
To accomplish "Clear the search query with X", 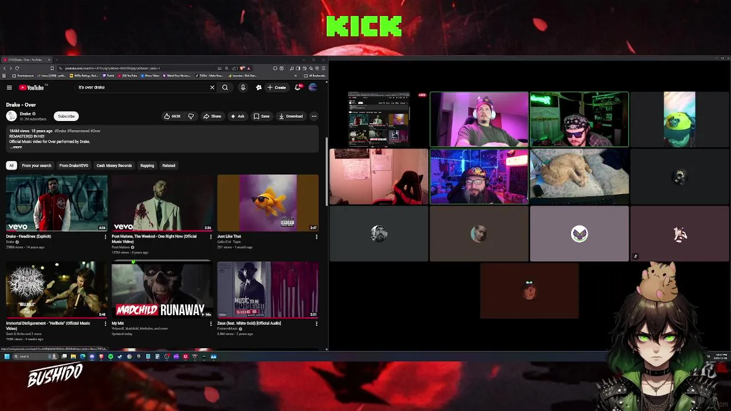I will [x=212, y=87].
